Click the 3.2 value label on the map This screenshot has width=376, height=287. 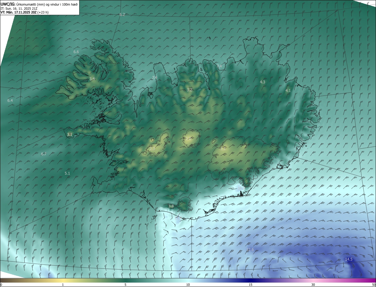pos(189,90)
